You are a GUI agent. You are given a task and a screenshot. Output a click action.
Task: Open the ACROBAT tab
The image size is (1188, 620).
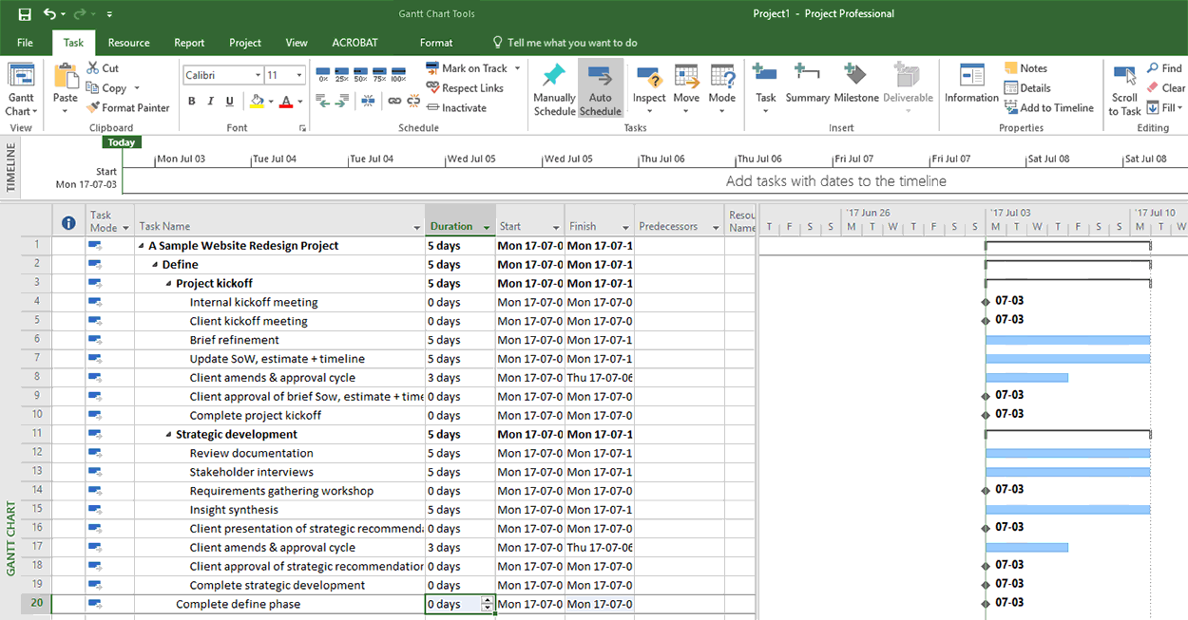(x=354, y=43)
